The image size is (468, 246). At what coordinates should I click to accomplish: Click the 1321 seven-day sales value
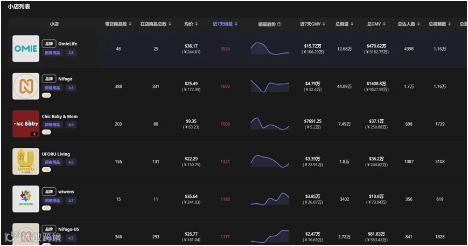(x=225, y=161)
